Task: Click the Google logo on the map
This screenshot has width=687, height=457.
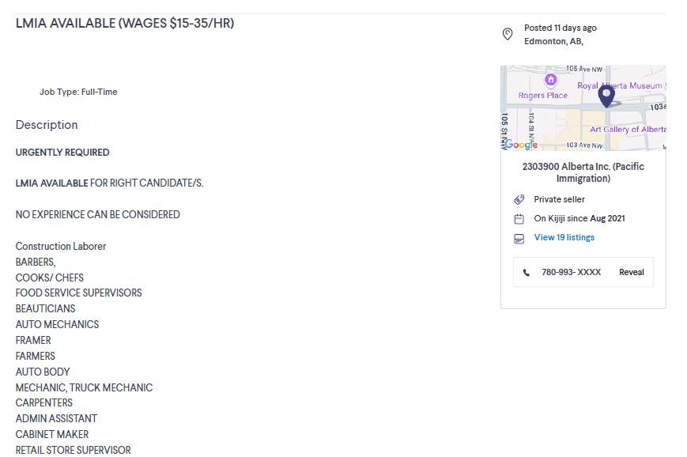Action: [x=520, y=145]
